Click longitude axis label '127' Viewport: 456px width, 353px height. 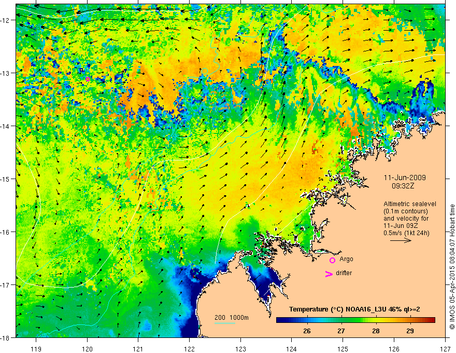(x=445, y=349)
